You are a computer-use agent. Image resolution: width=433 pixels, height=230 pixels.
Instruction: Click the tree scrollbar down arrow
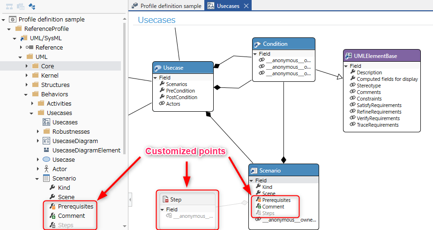[125, 226]
